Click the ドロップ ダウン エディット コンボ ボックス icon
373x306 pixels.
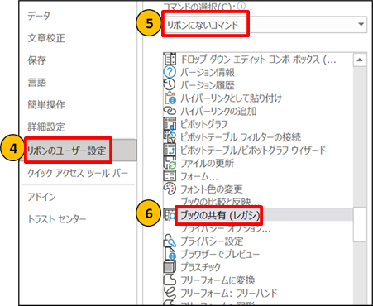[x=170, y=59]
